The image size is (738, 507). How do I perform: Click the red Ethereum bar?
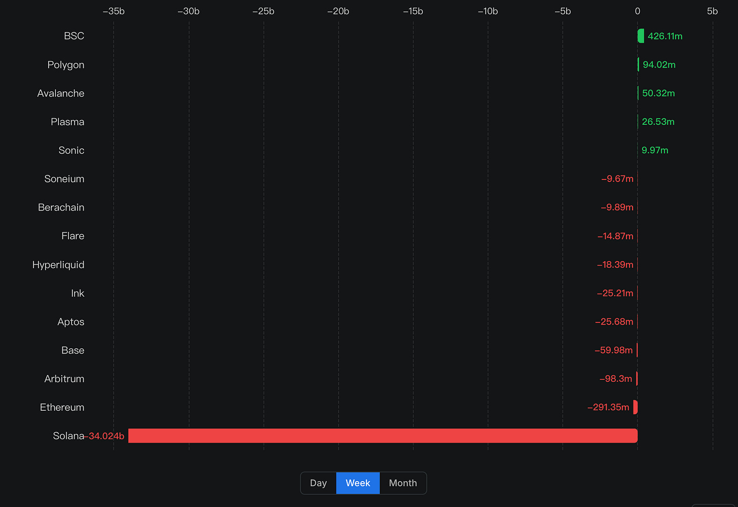pyautogui.click(x=636, y=407)
